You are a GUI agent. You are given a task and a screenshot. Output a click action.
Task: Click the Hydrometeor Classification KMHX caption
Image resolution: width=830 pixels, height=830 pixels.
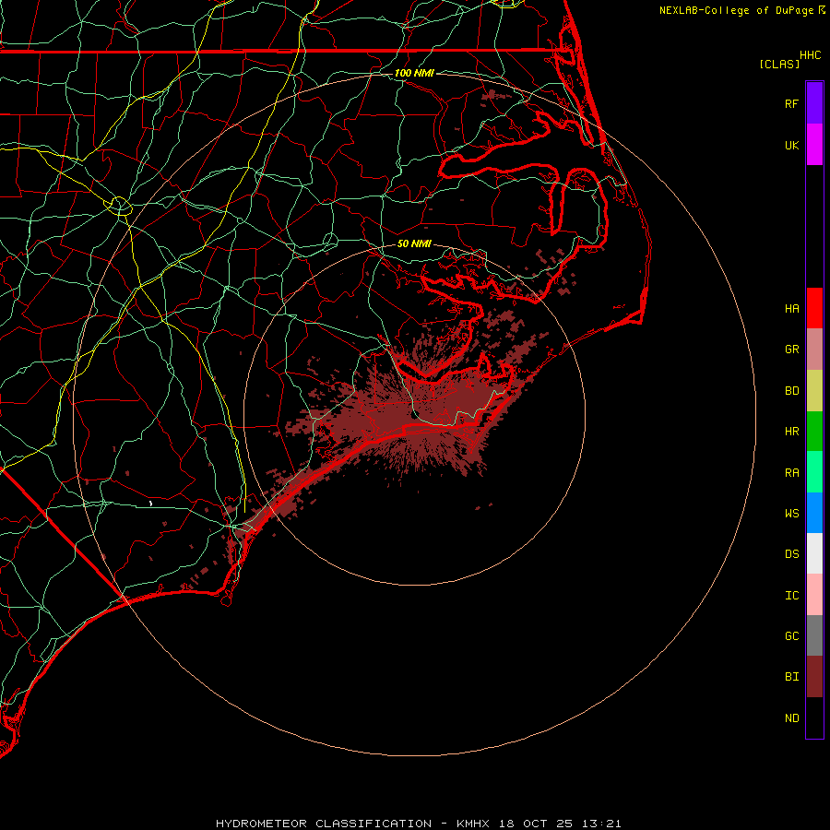(418, 824)
